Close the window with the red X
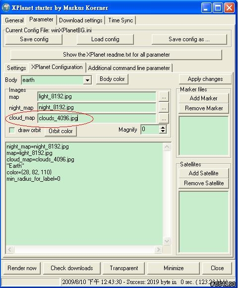Screen dimensions: 238x288 pyautogui.click(x=229, y=8)
